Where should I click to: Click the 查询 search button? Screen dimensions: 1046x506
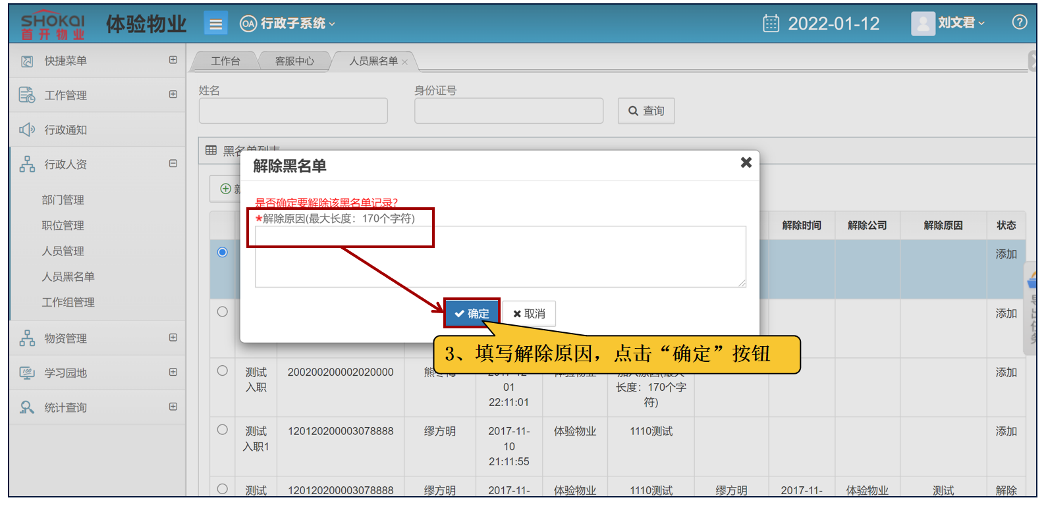click(646, 111)
